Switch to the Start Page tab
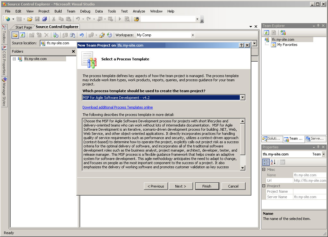 [23, 27]
